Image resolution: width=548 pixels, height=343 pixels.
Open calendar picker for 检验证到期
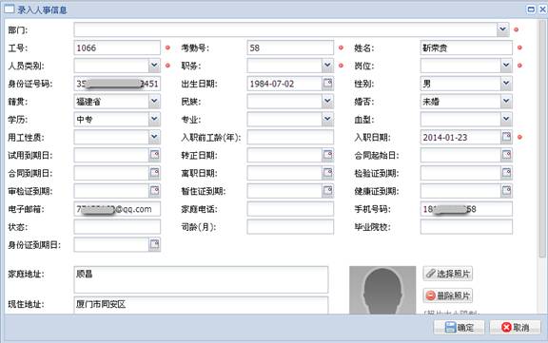pos(506,173)
